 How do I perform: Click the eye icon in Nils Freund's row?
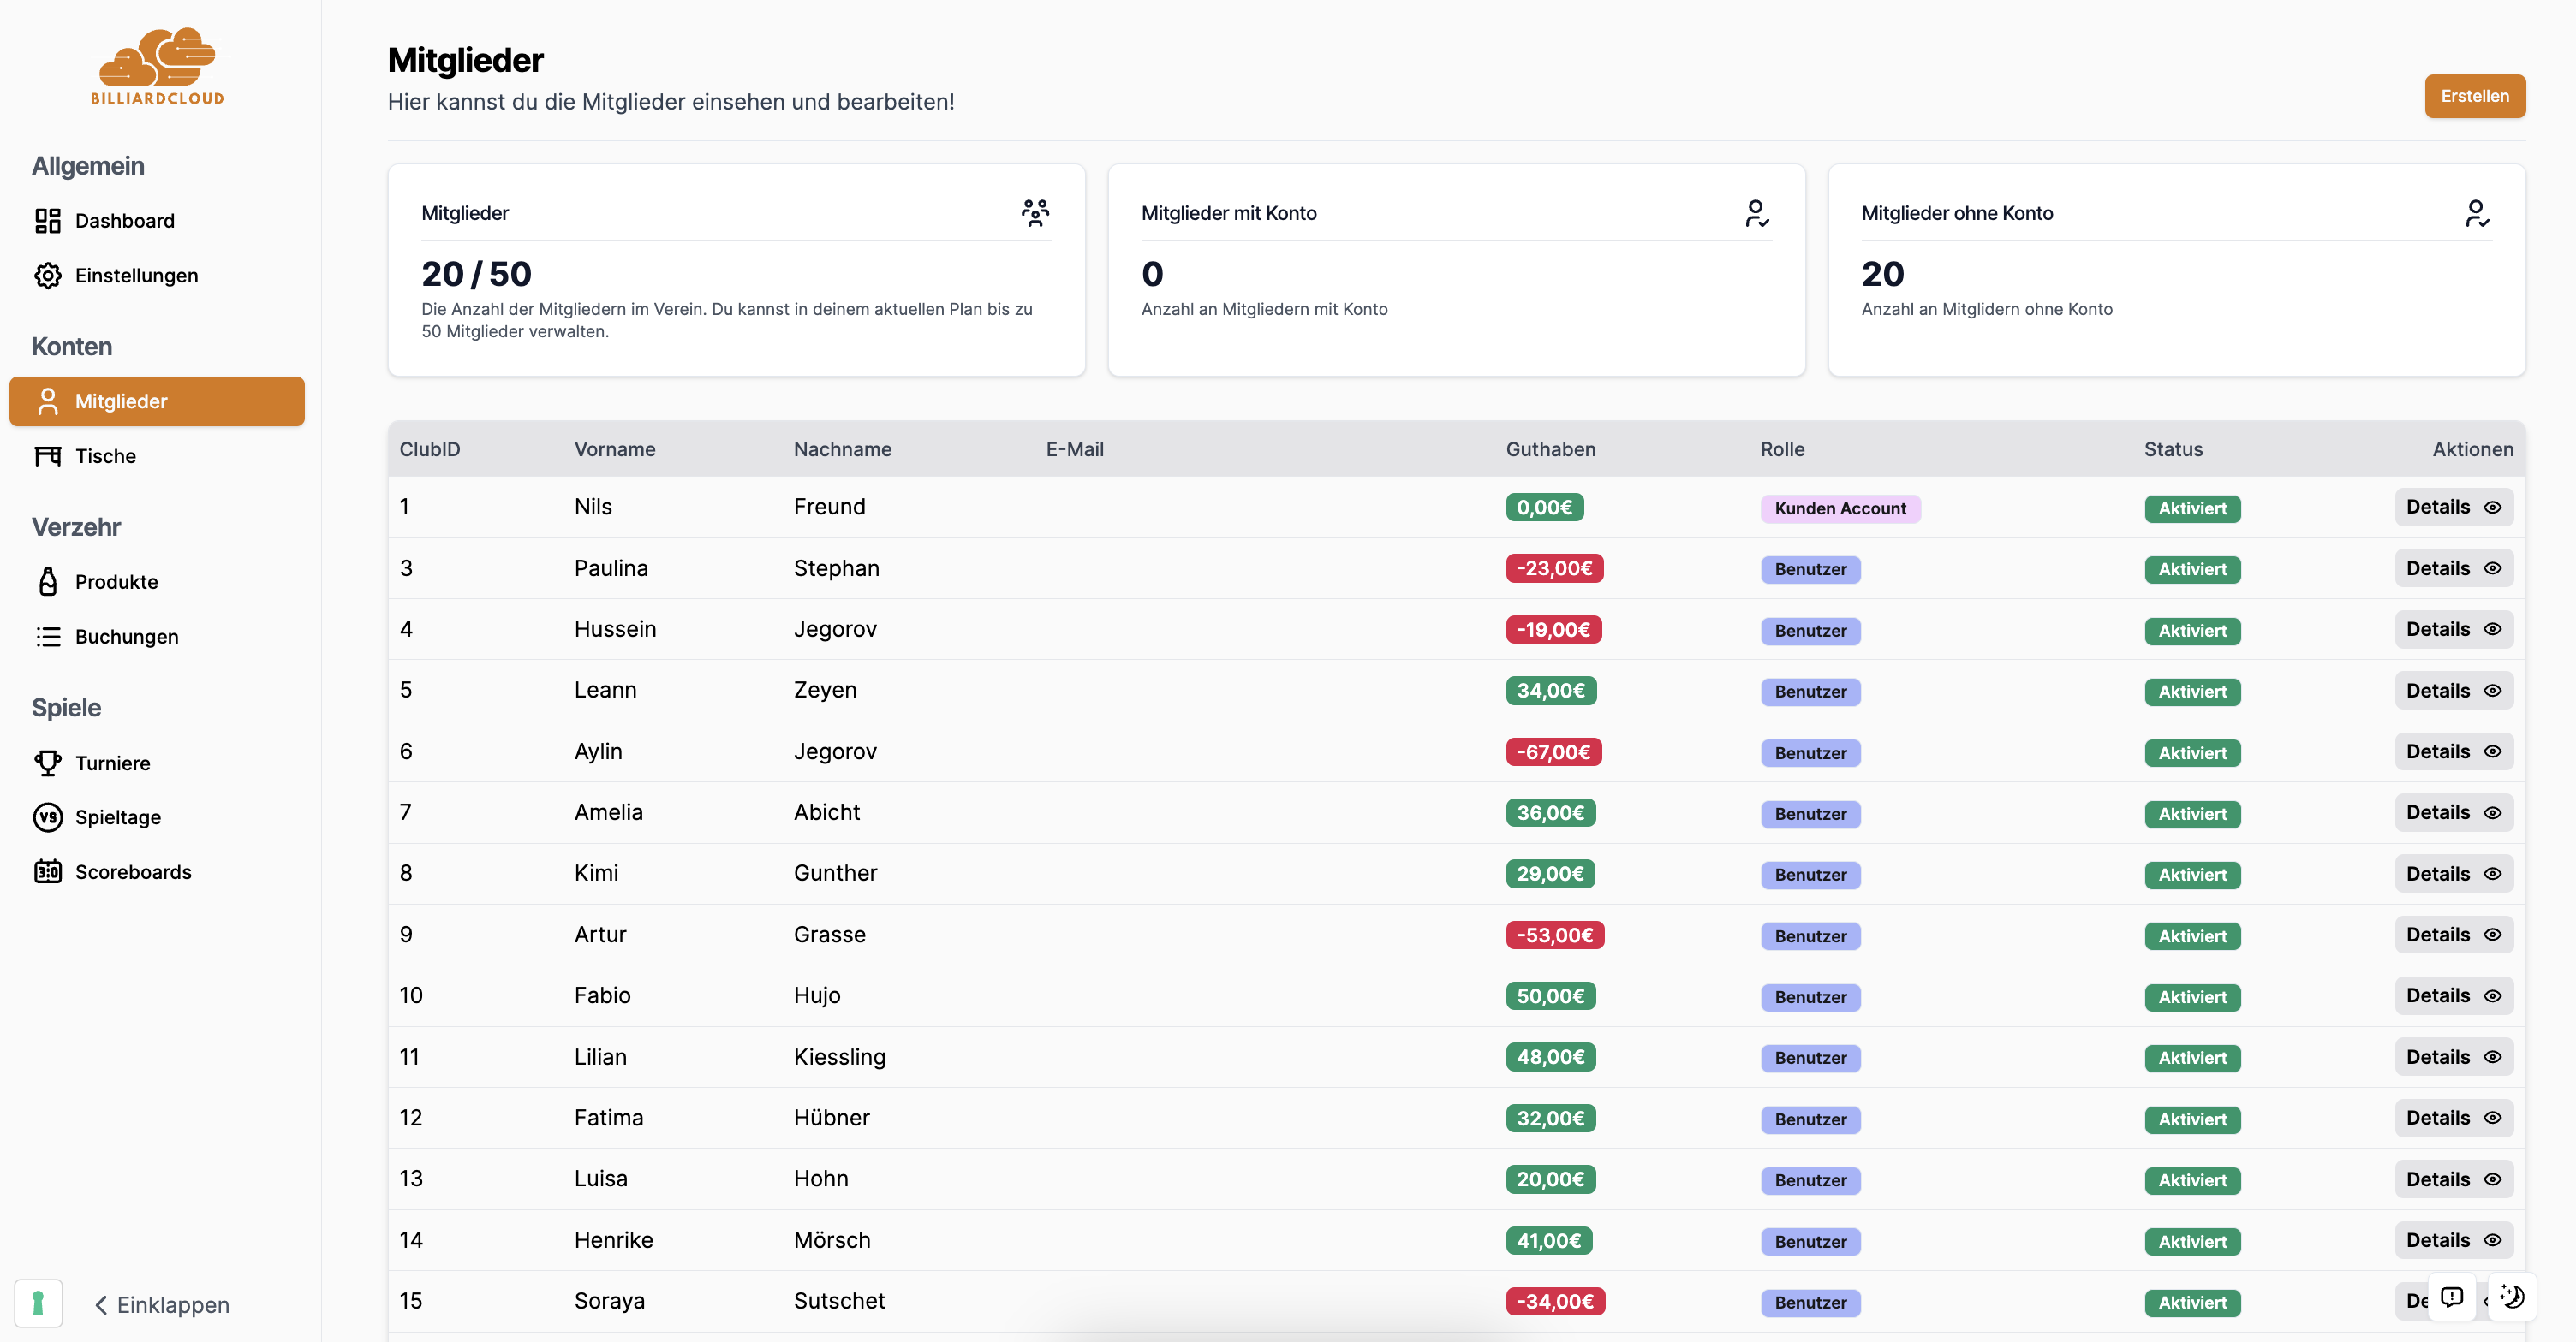pos(2493,508)
